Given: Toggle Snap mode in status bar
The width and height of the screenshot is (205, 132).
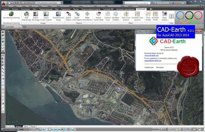Looking at the screenshot, I should (x=34, y=129).
